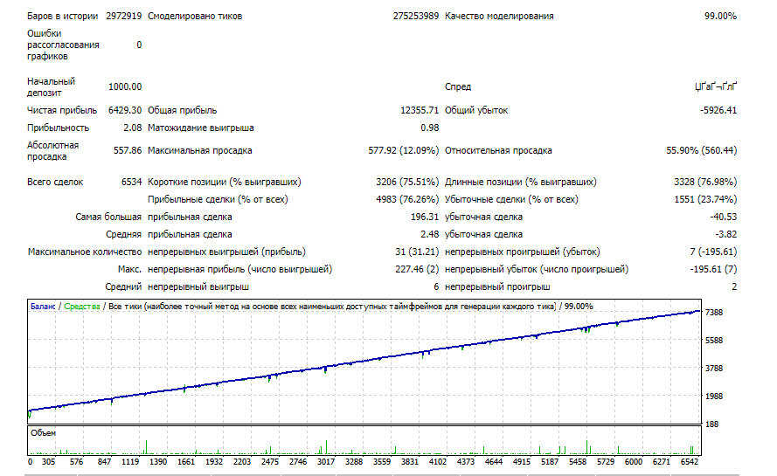Select the 99.00% modelling quality value
The width and height of the screenshot is (777, 476).
(x=720, y=16)
